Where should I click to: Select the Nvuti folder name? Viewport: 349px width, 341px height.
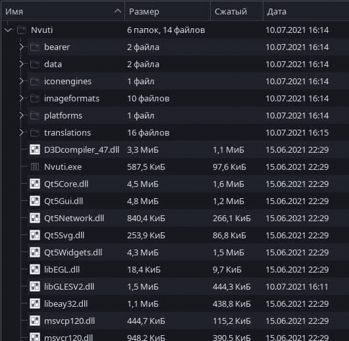click(x=42, y=30)
